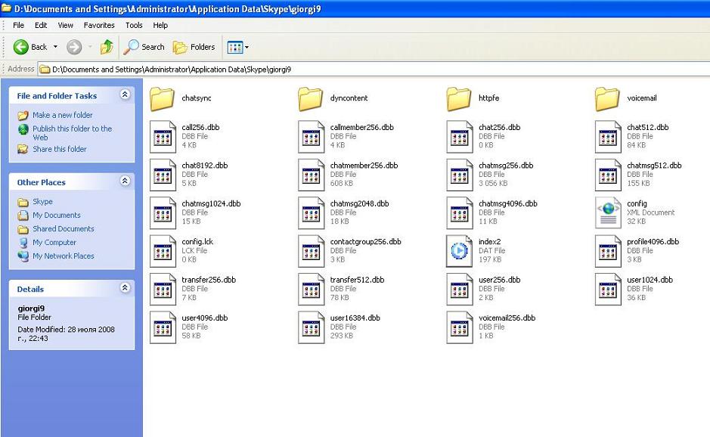Open the Tools menu
The height and width of the screenshot is (437, 710).
[x=134, y=25]
